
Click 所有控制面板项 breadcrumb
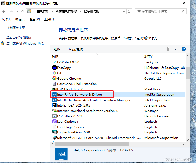(x=67, y=11)
